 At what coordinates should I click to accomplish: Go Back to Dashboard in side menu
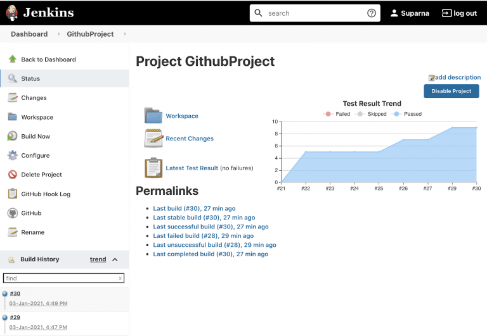[x=48, y=59]
